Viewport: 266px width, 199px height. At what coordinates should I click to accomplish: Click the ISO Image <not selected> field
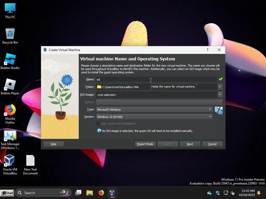(157, 95)
